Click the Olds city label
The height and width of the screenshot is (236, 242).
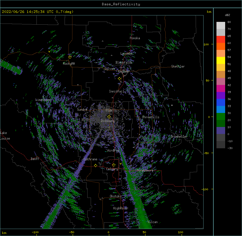[x=109, y=110]
